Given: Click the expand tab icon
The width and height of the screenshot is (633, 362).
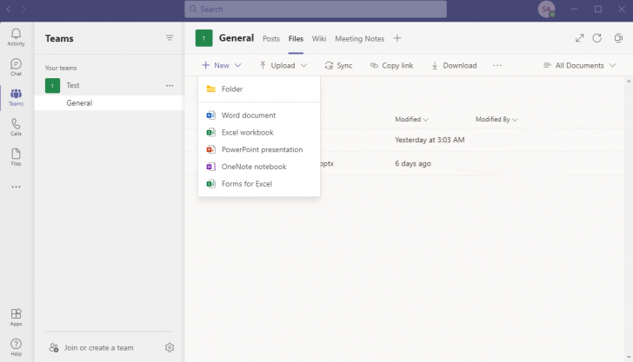Looking at the screenshot, I should 580,38.
